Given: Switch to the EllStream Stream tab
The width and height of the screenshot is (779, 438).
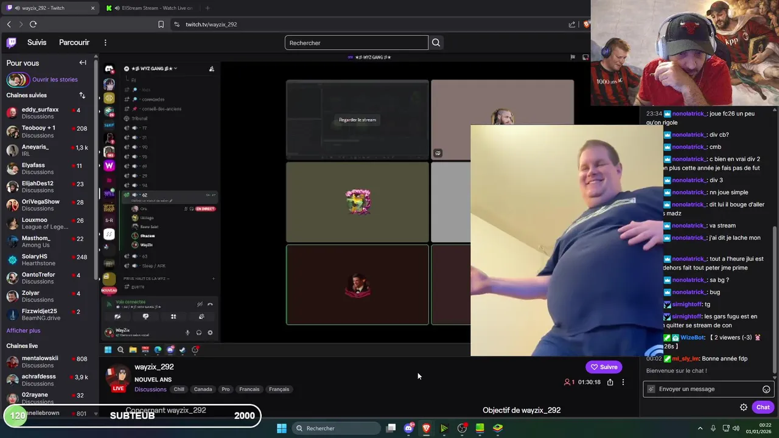Looking at the screenshot, I should [151, 8].
